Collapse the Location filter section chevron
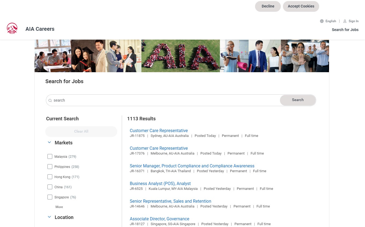The height and width of the screenshot is (227, 365). tap(49, 217)
